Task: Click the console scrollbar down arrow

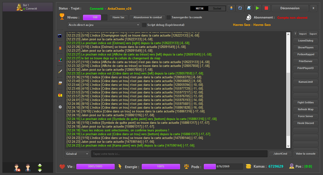Action: click(288, 146)
